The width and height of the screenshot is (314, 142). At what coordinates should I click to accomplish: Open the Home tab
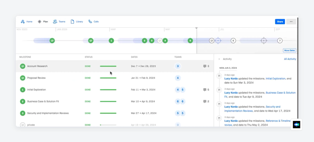(26, 22)
